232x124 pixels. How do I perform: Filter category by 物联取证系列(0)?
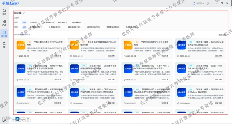113,27
